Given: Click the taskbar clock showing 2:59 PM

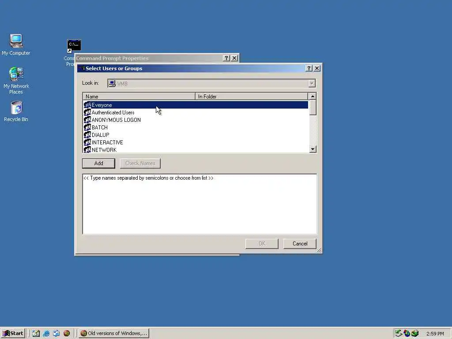Looking at the screenshot, I should (435, 334).
